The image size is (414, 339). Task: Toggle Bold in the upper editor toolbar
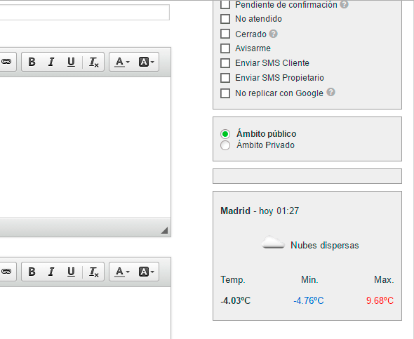coord(32,62)
